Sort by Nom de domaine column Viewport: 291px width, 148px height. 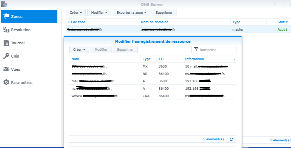coord(185,22)
